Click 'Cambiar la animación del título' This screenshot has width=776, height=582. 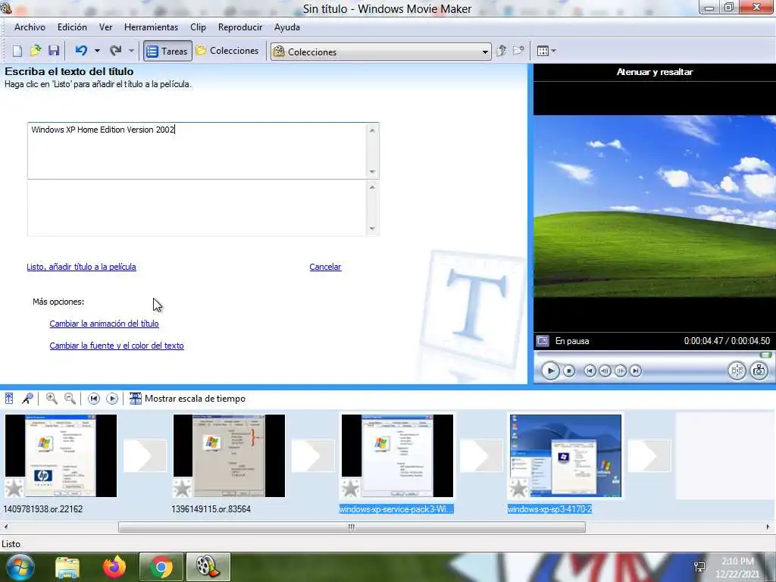pyautogui.click(x=104, y=324)
